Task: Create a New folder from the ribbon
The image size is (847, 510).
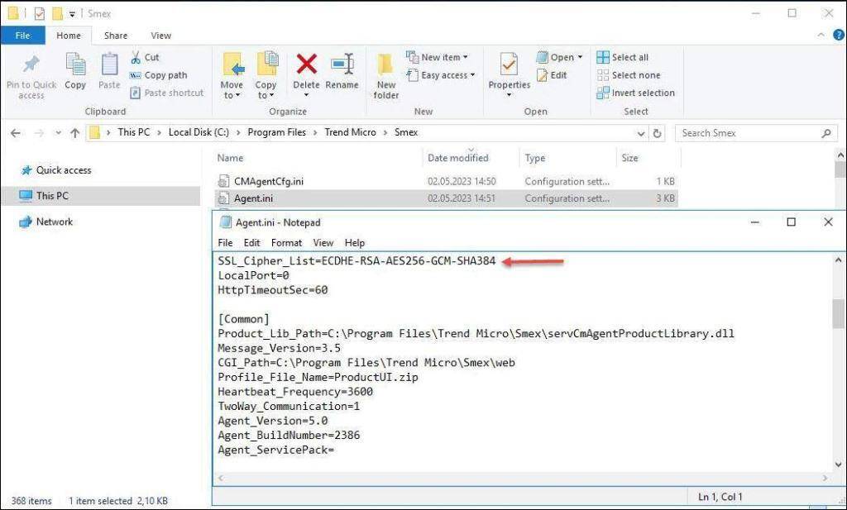Action: (x=385, y=74)
